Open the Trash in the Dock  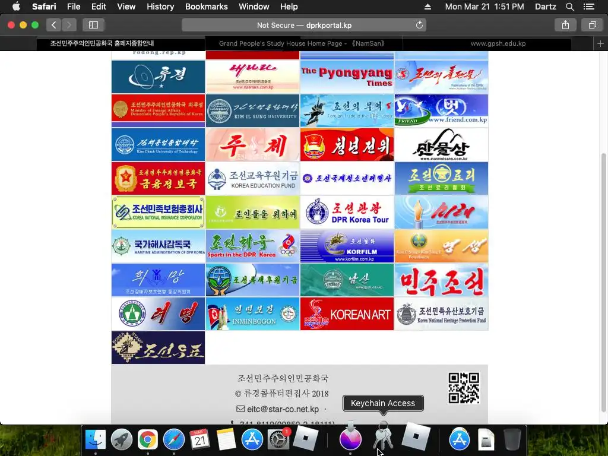512,439
